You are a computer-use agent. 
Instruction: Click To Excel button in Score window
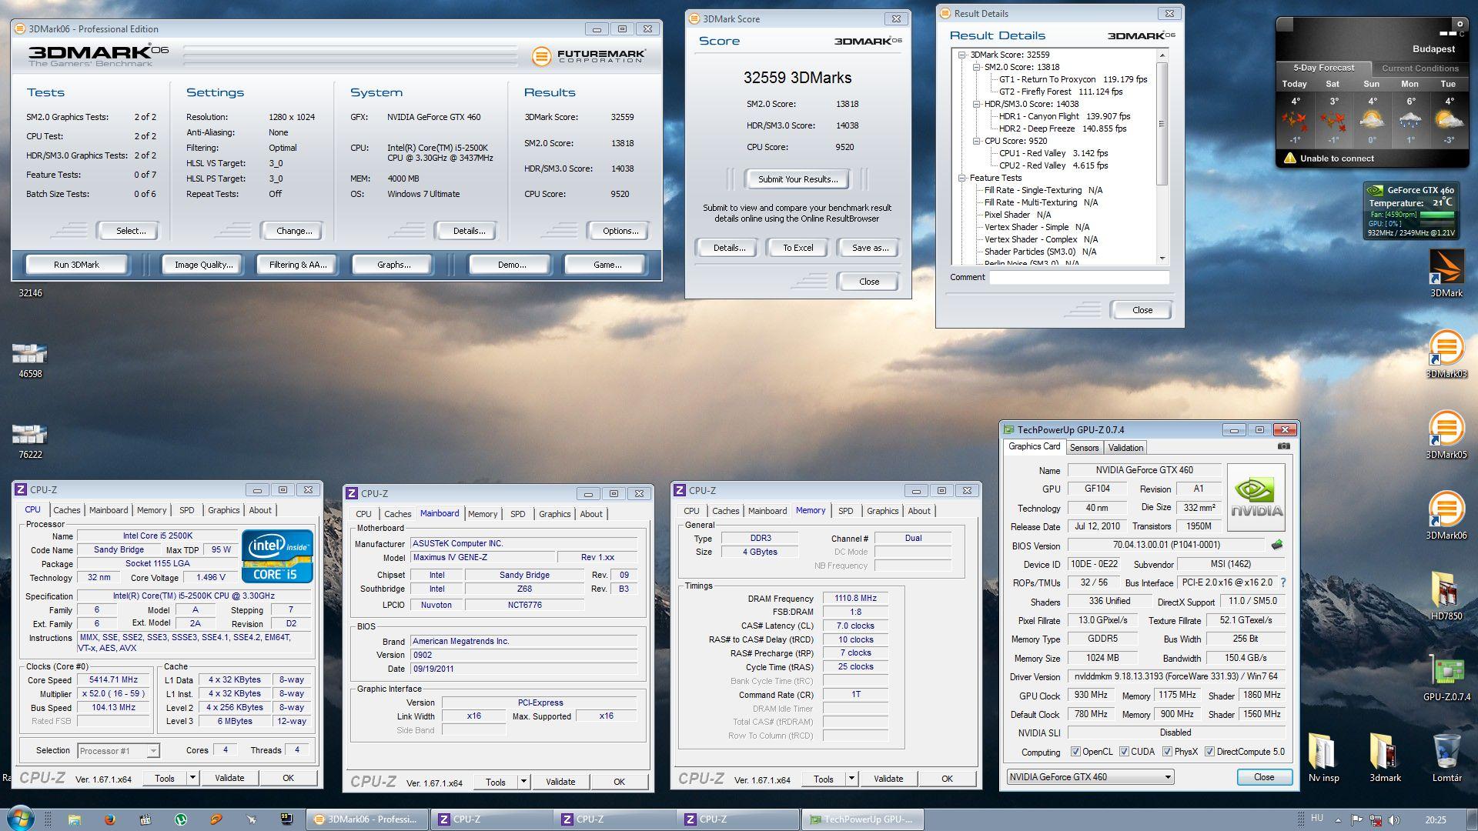(x=798, y=248)
